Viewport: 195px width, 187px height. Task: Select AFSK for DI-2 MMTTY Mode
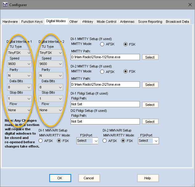pos(102,71)
